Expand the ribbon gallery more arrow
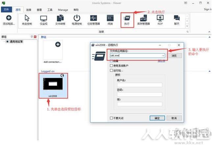Screen dimensions: 212x145 (187, 26)
